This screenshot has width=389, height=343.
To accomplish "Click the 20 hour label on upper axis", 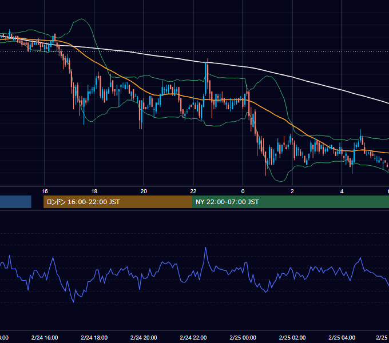I will pos(144,192).
